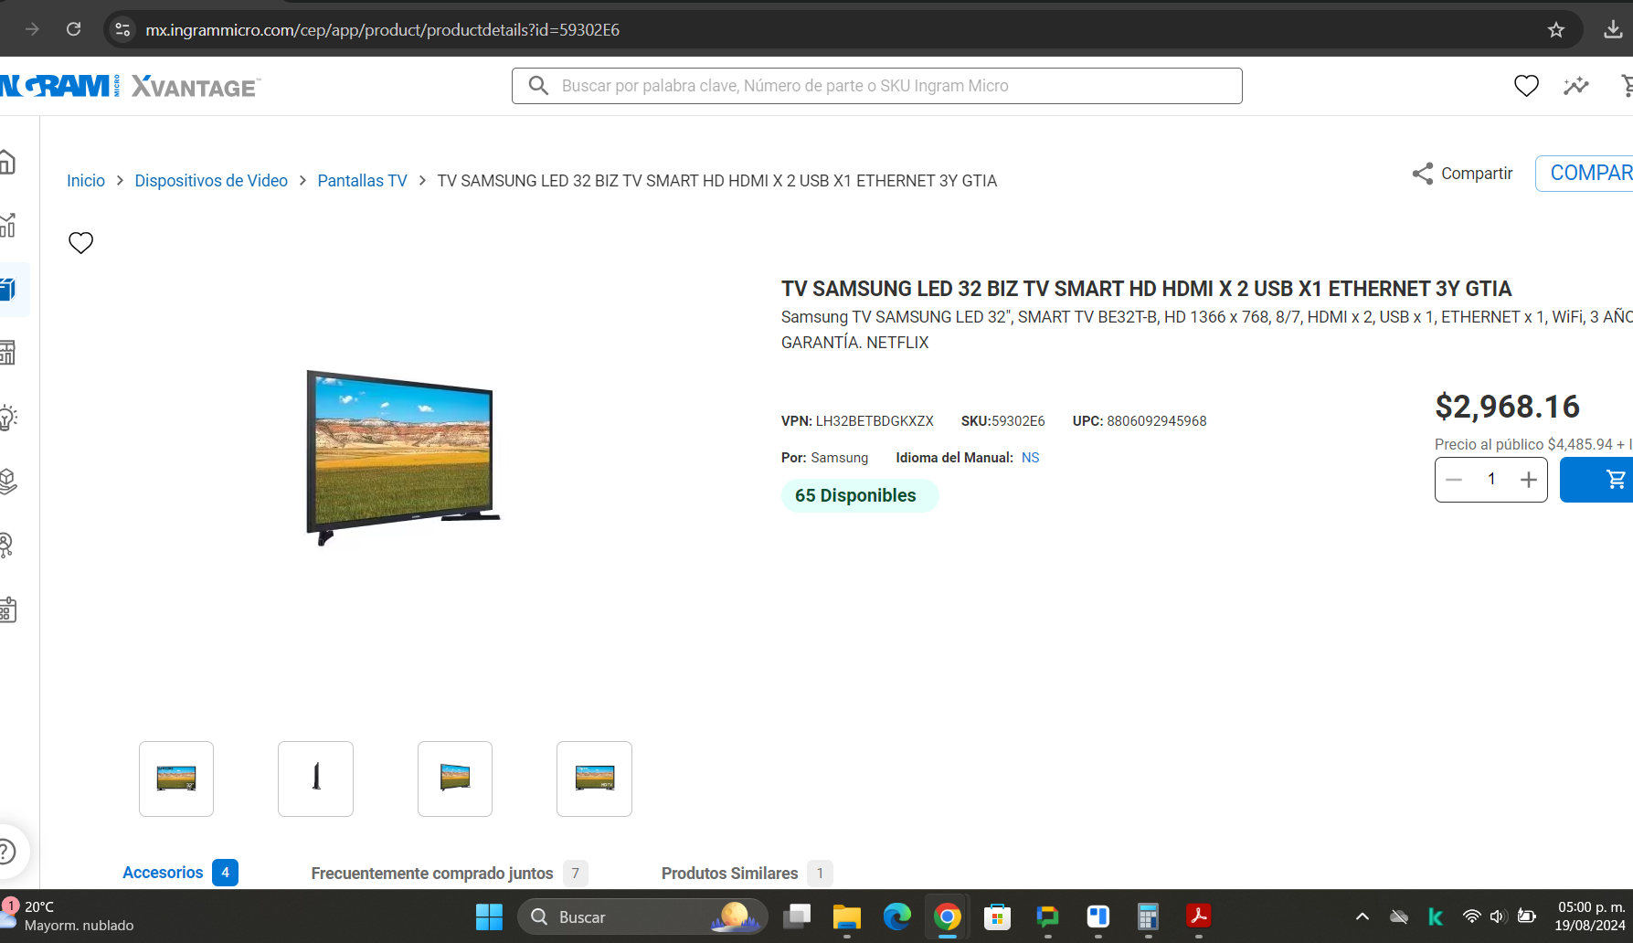The height and width of the screenshot is (943, 1633).
Task: Open site information icon in address bar
Action: (122, 29)
